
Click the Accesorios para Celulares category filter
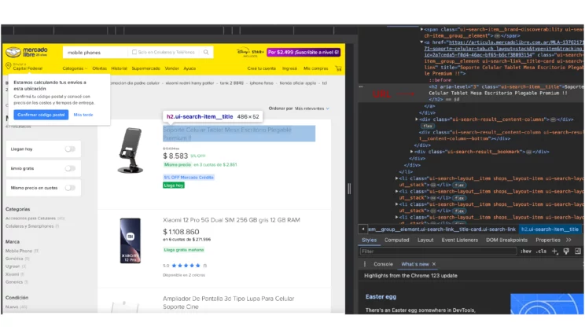point(31,218)
